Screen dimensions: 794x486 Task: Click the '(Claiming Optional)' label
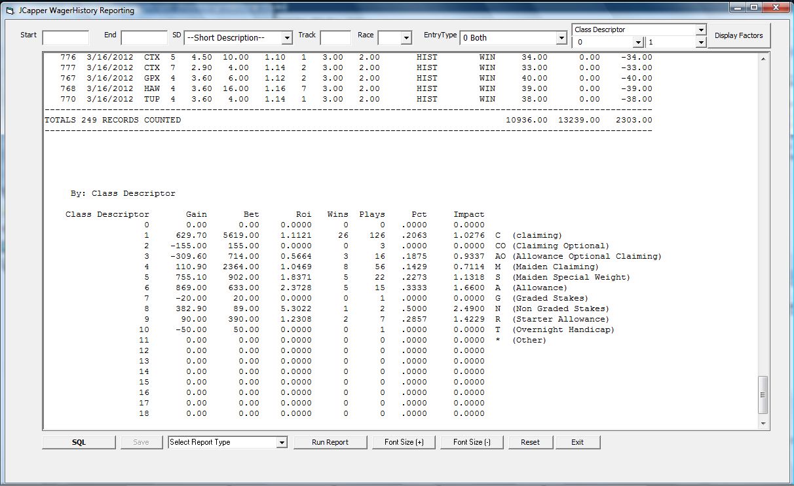pyautogui.click(x=561, y=246)
